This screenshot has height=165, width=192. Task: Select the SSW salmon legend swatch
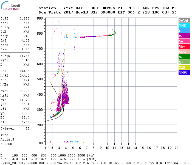tap(184, 52)
